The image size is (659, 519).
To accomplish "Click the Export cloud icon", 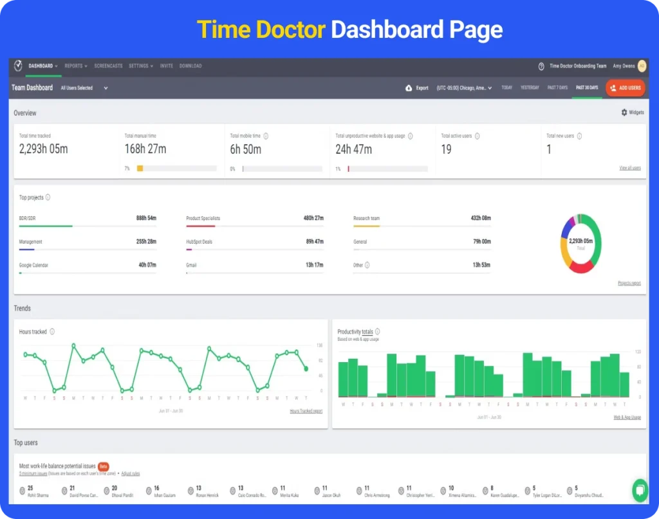I will click(409, 87).
